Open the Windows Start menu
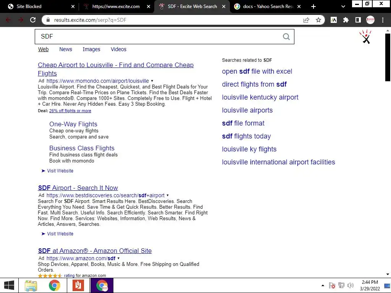The width and height of the screenshot is (391, 293). [x=9, y=285]
